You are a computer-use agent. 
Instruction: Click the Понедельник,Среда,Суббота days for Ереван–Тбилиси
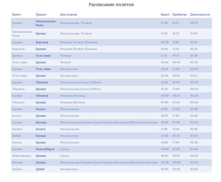tap(80, 82)
